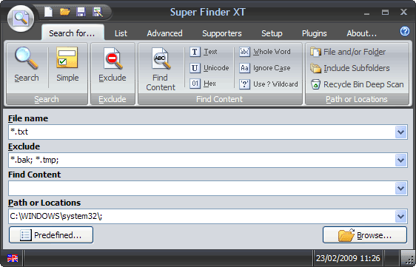Toggle the Ignore Case option

[x=265, y=68]
